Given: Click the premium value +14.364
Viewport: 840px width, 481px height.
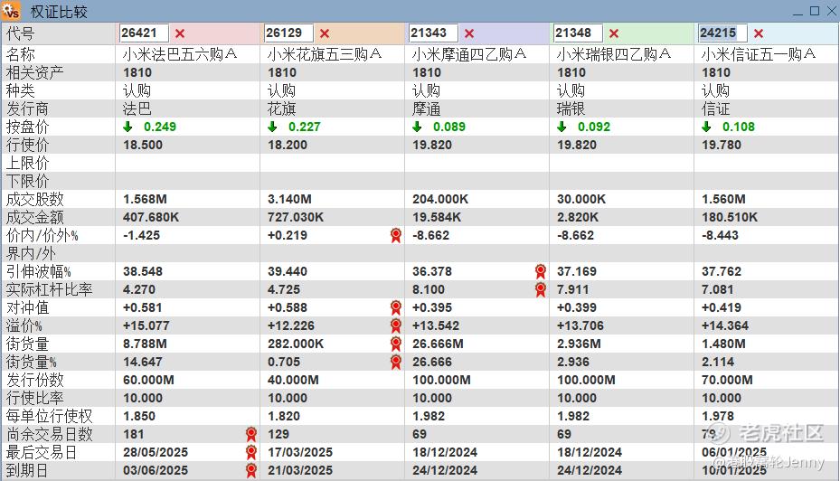Looking at the screenshot, I should click(x=725, y=325).
